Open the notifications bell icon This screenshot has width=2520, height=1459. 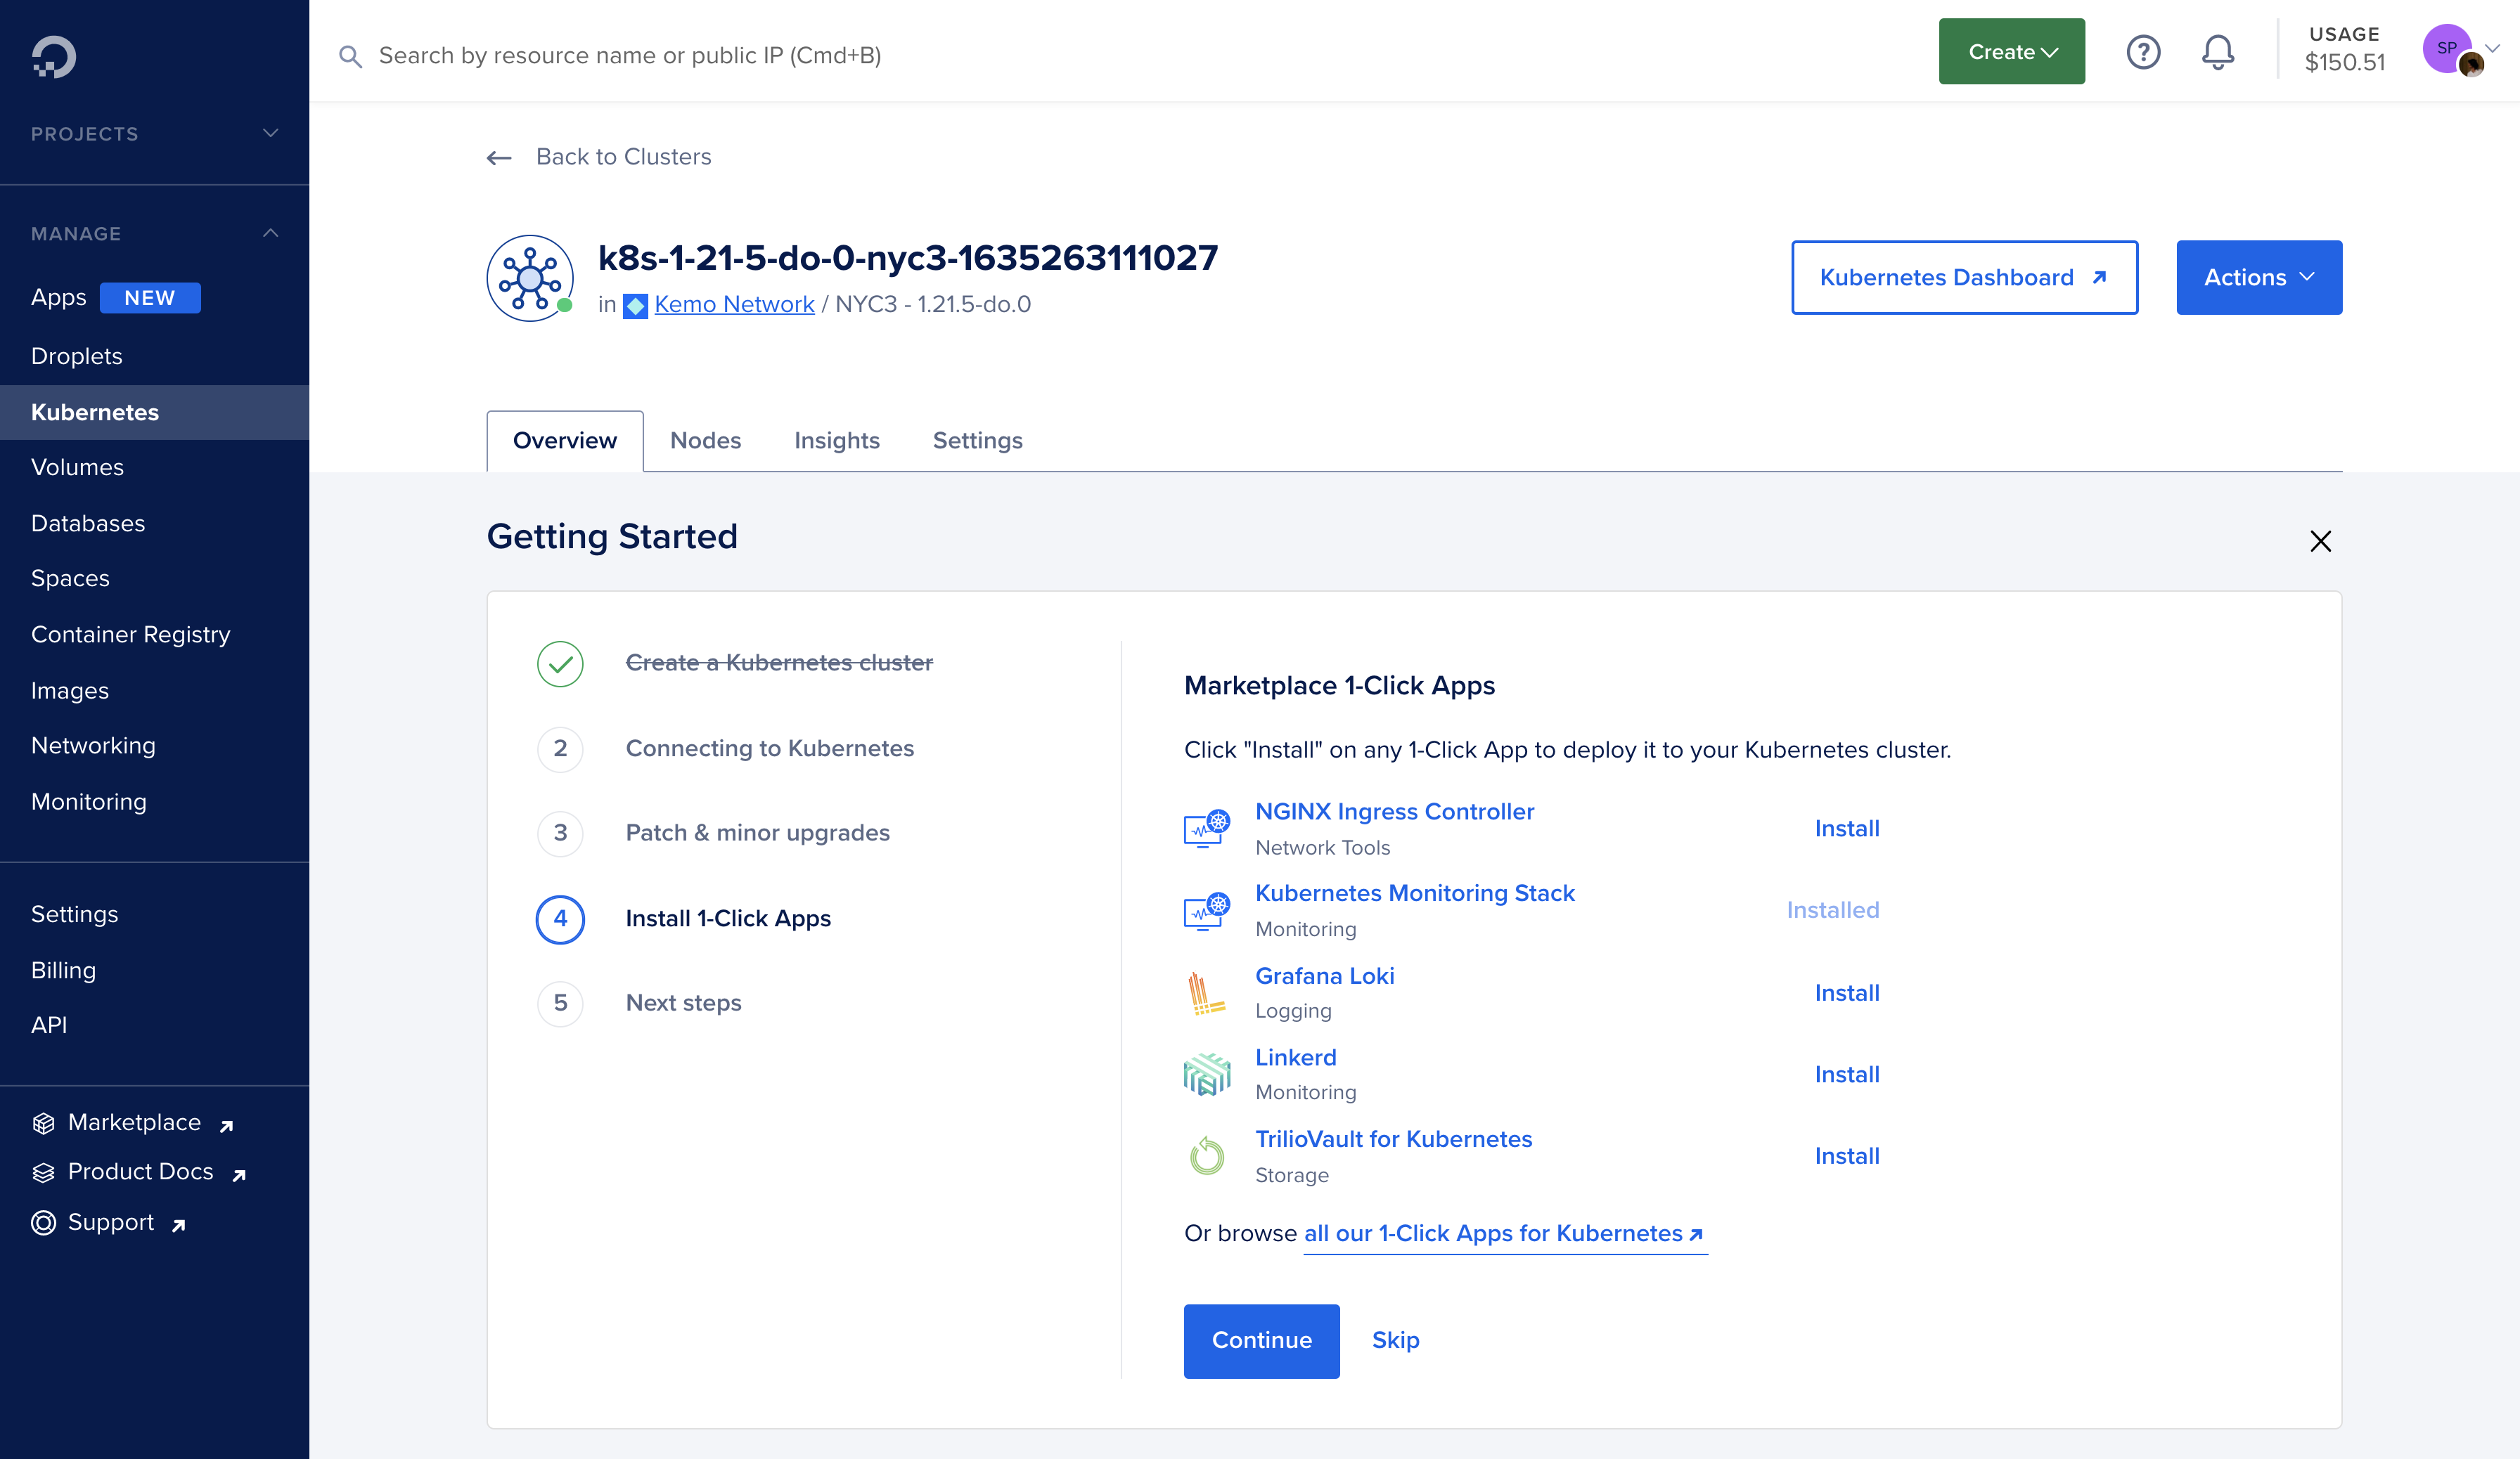pyautogui.click(x=2217, y=52)
